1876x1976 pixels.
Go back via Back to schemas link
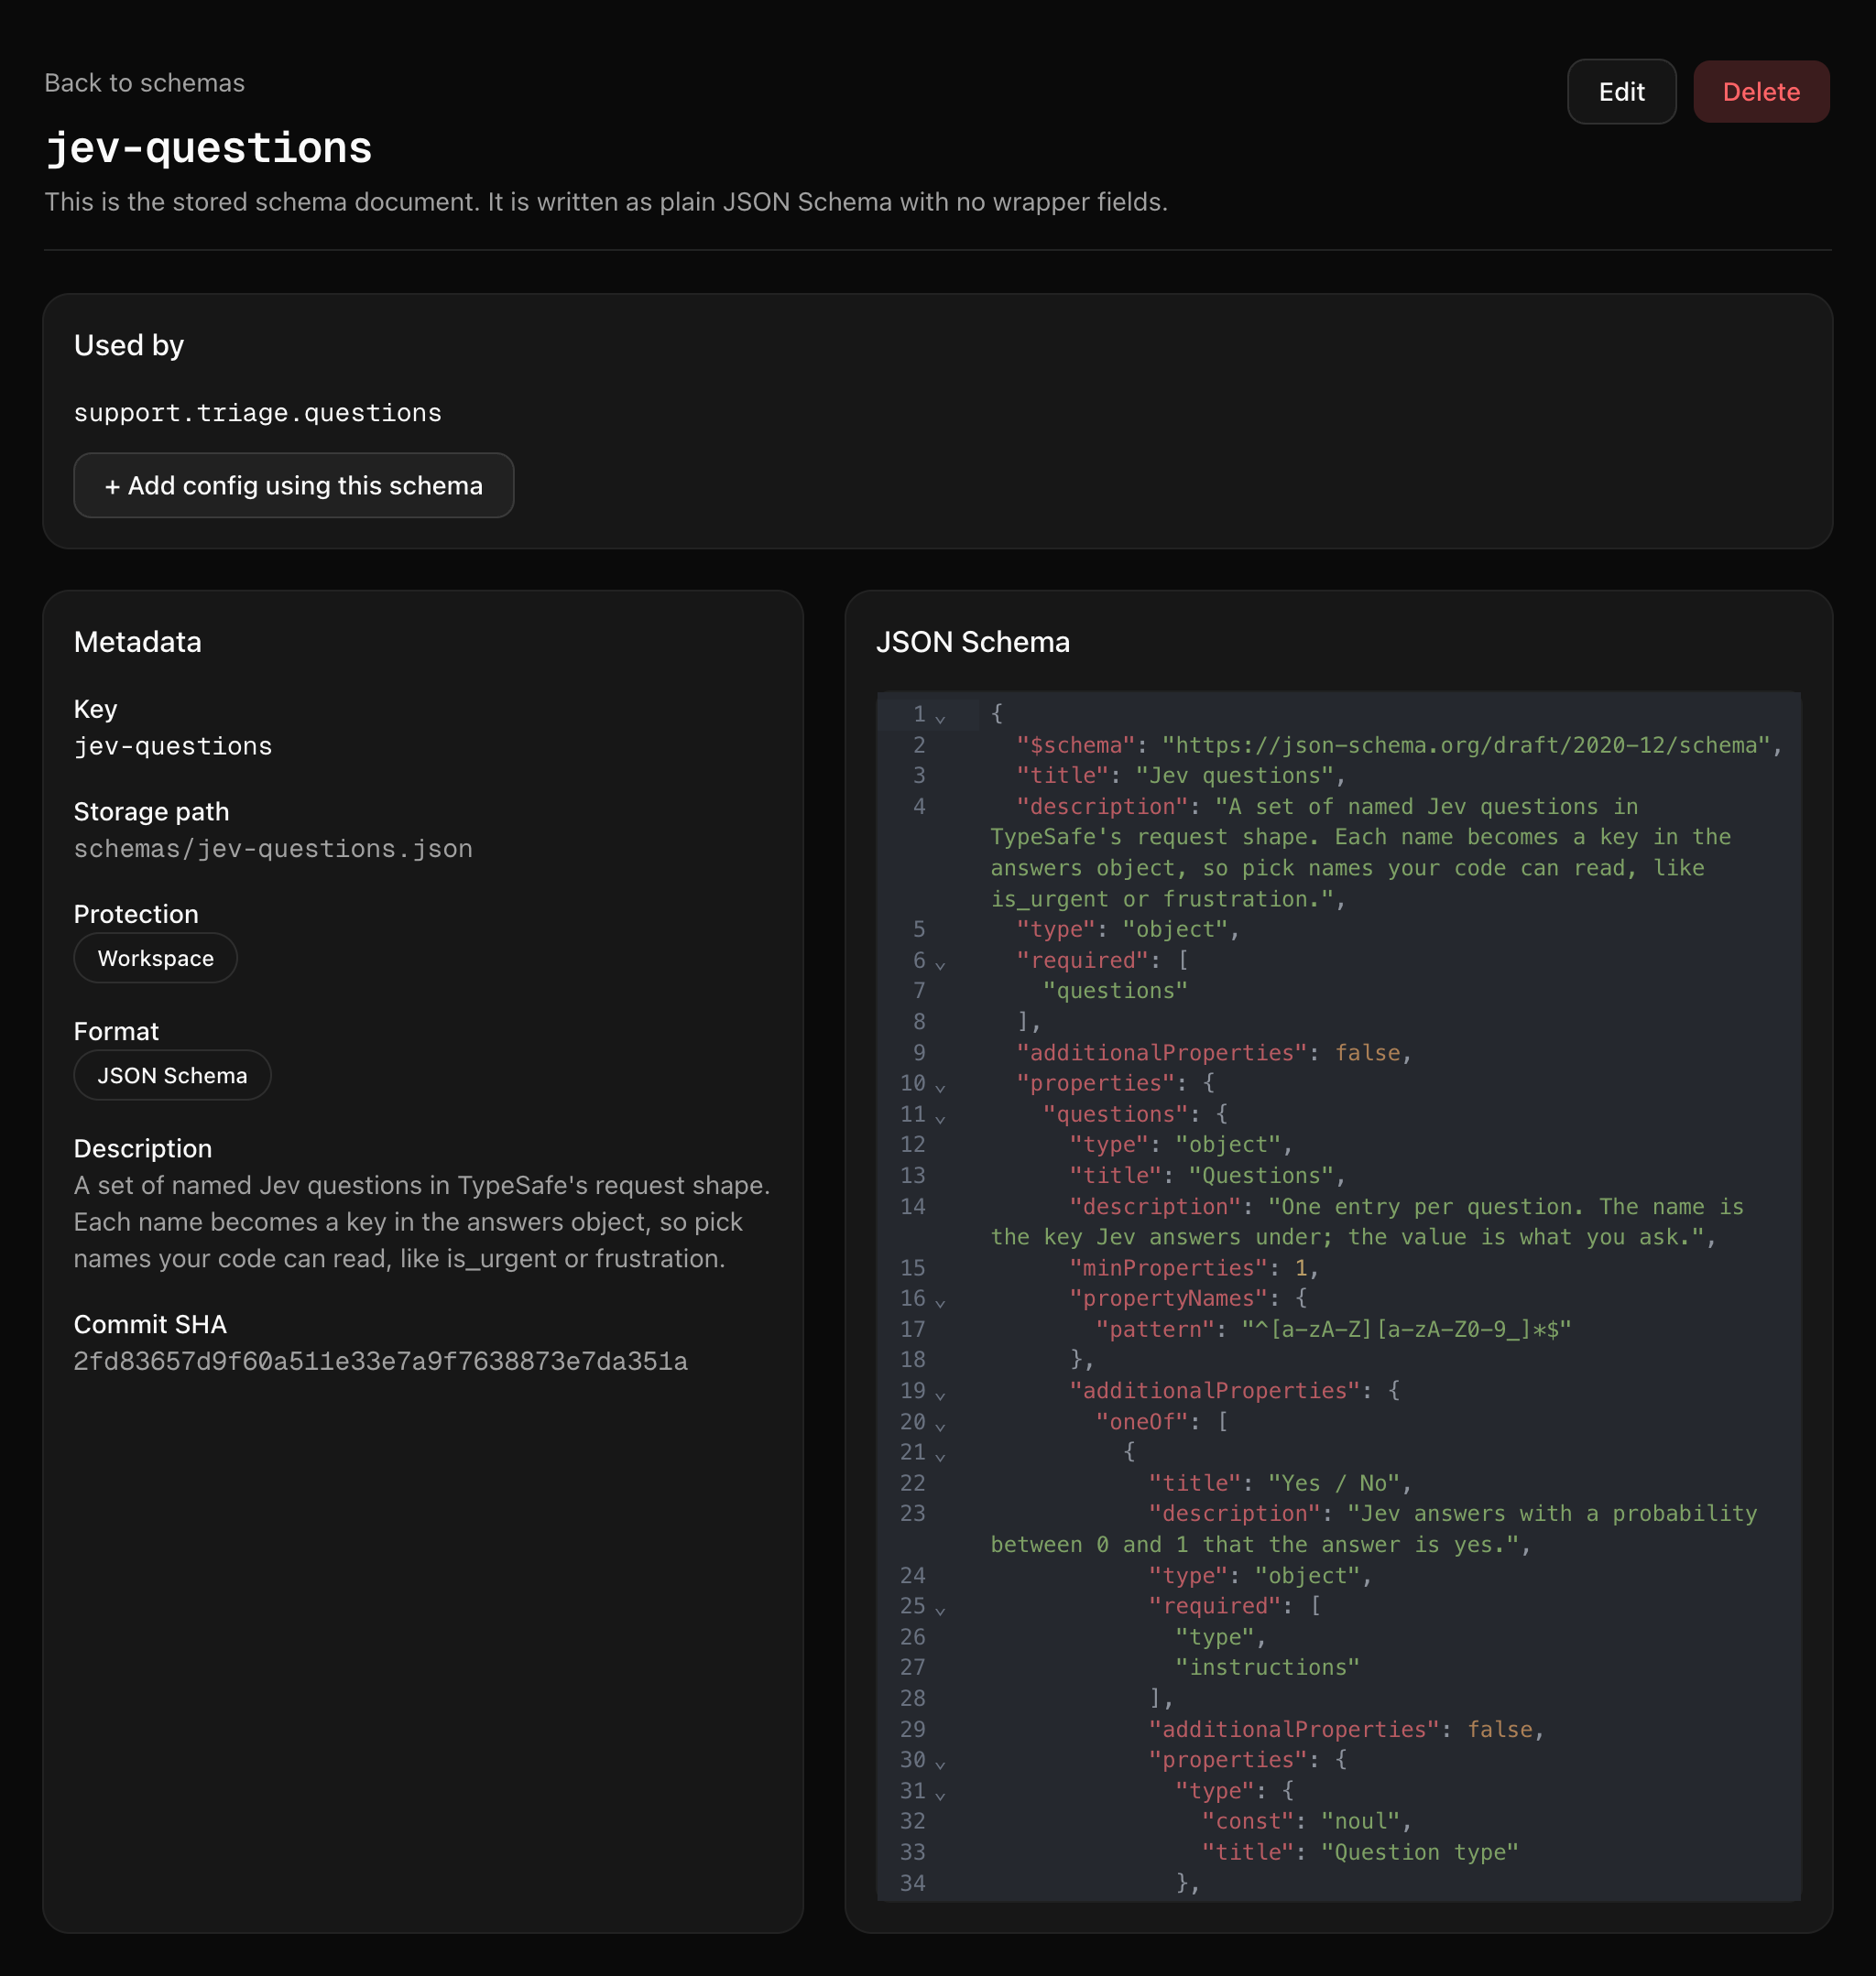[144, 83]
